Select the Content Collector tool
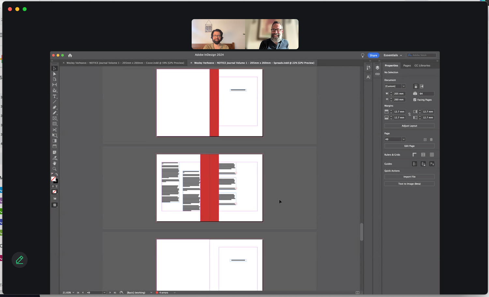Image resolution: width=489 pixels, height=297 pixels. tap(54, 90)
